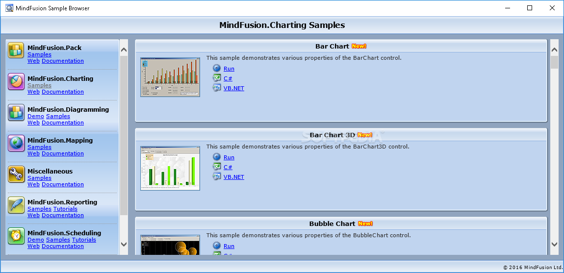Open Samples under MindFusion.Pack
The width and height of the screenshot is (564, 273).
pyautogui.click(x=40, y=55)
